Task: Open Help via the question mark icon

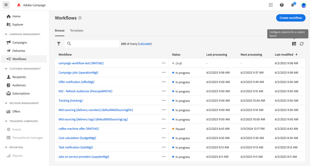Action: coord(282,5)
